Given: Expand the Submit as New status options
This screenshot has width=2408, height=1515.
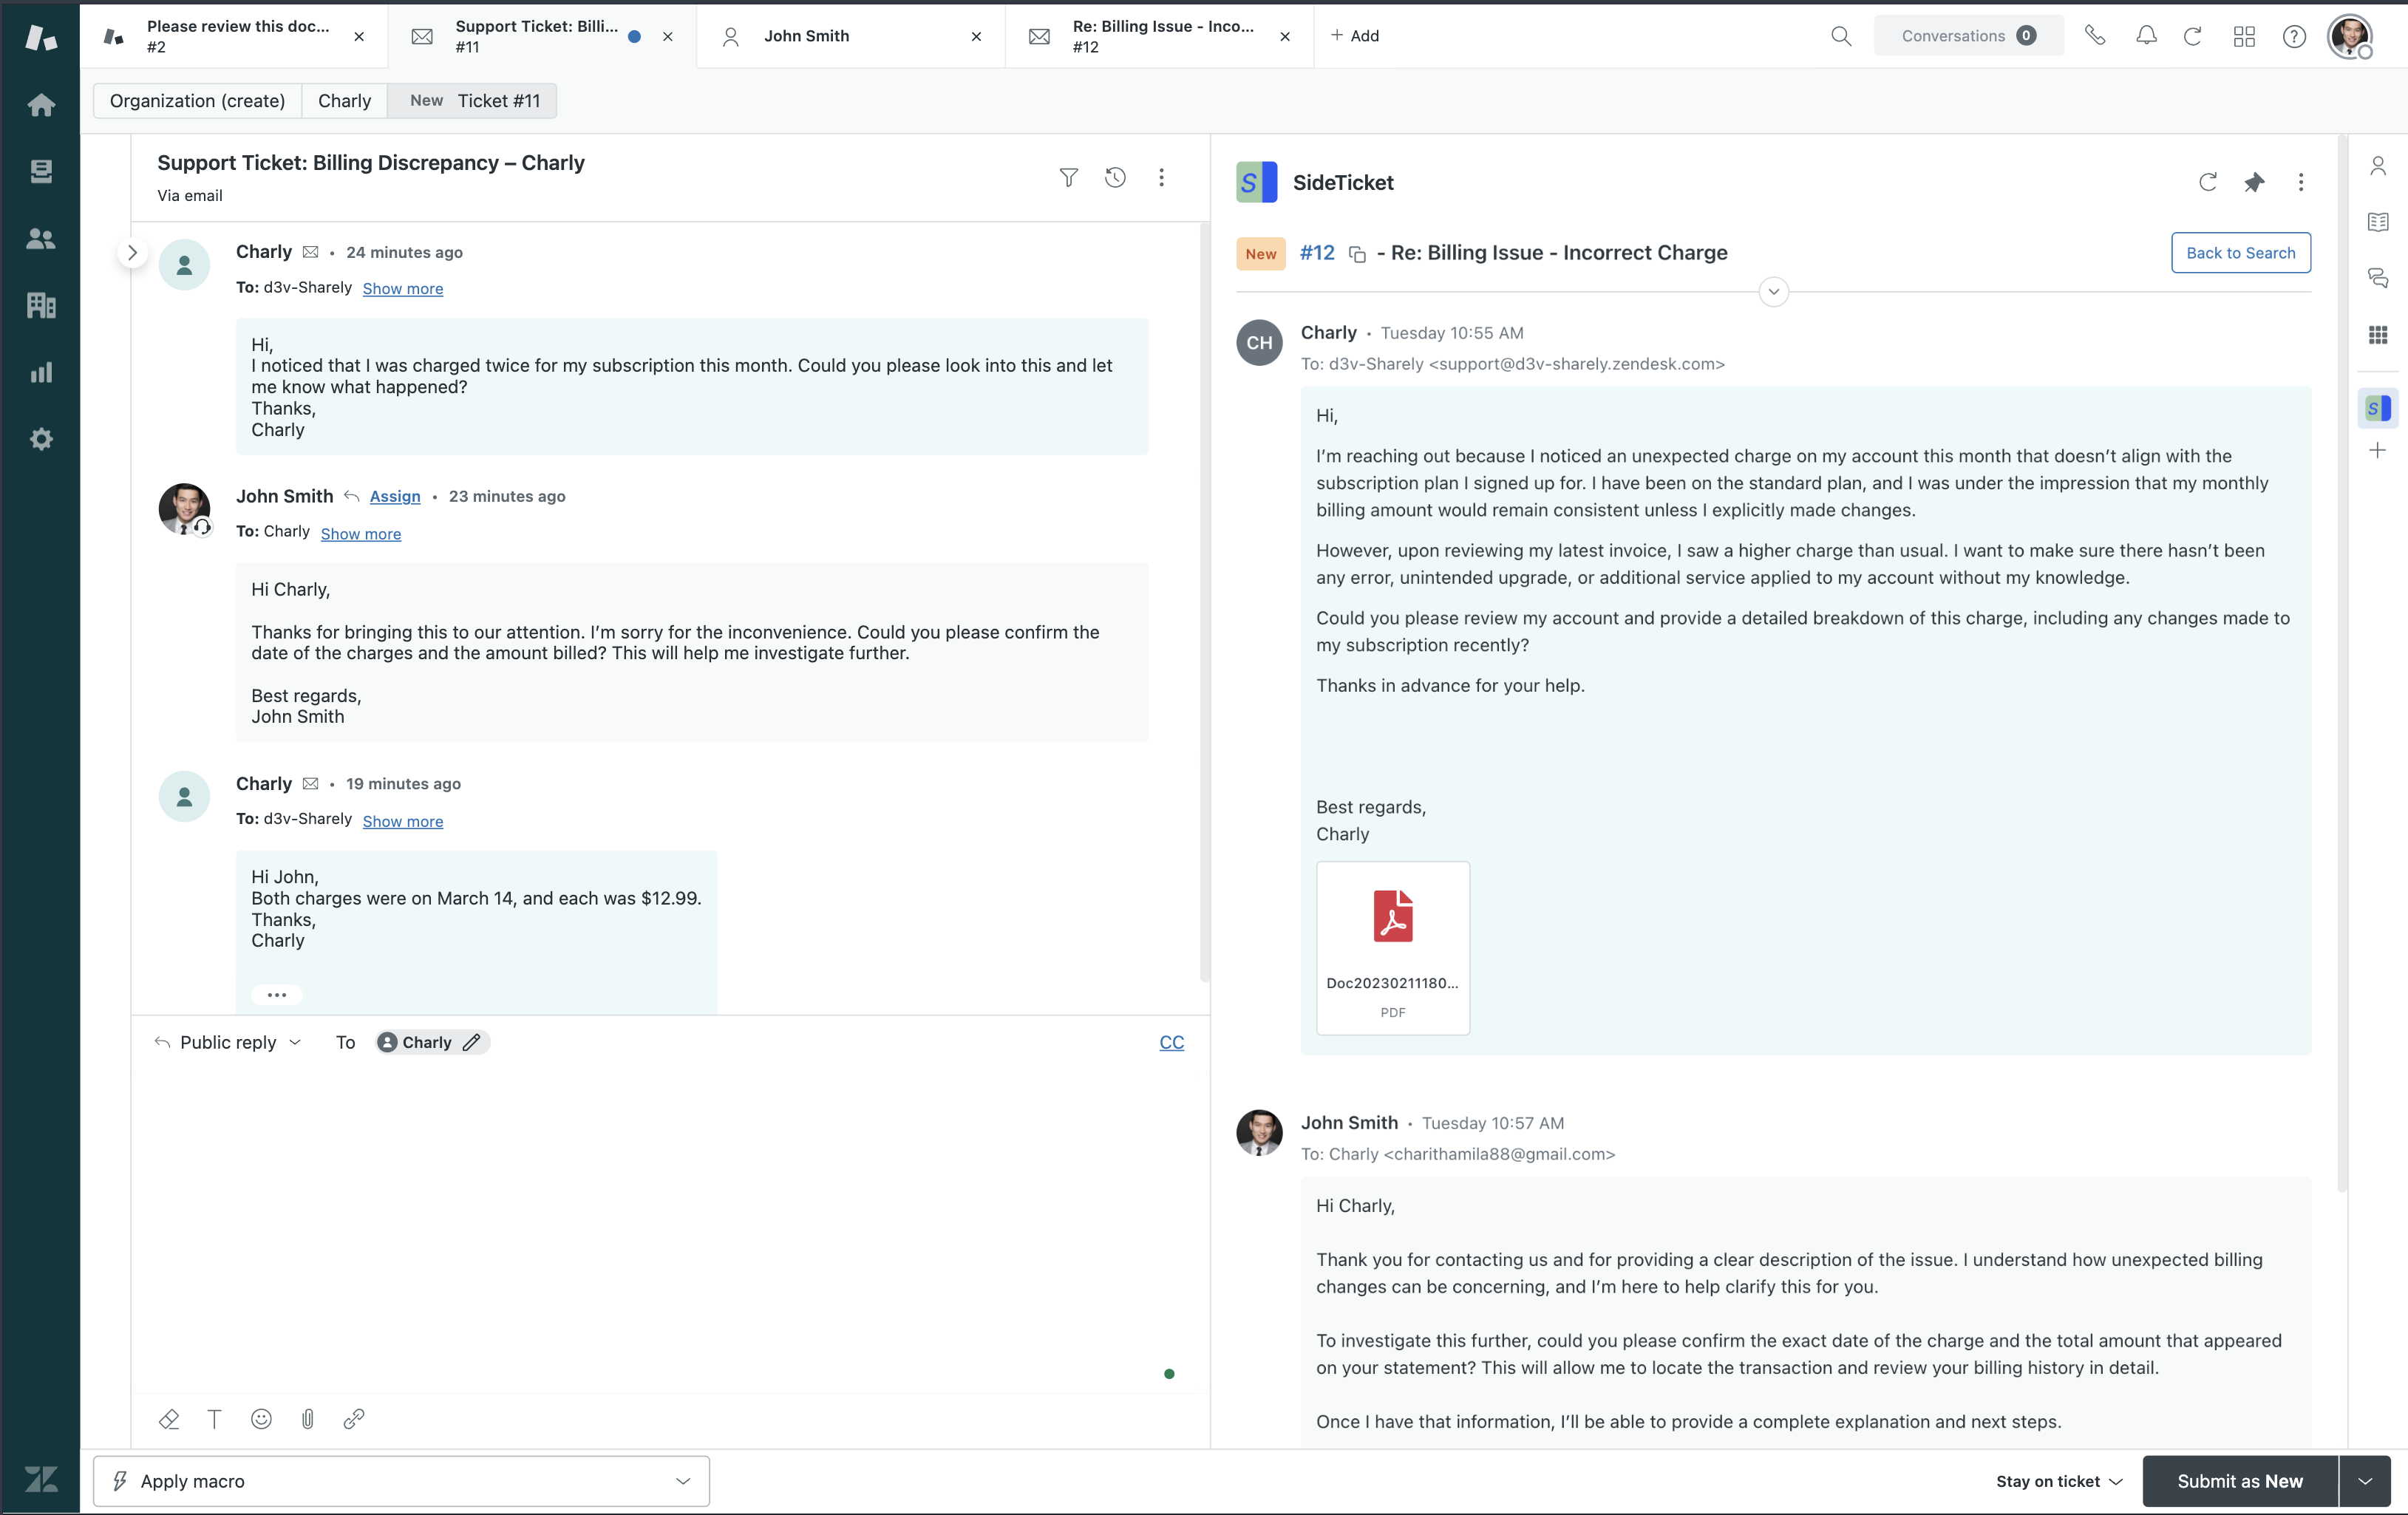Looking at the screenshot, I should pyautogui.click(x=2365, y=1481).
